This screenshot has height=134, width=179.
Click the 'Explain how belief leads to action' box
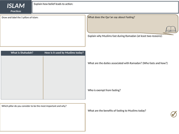[105, 7]
